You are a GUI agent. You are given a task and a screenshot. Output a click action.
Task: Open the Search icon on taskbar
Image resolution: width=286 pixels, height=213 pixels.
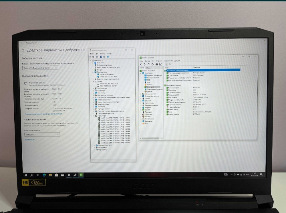32,175
